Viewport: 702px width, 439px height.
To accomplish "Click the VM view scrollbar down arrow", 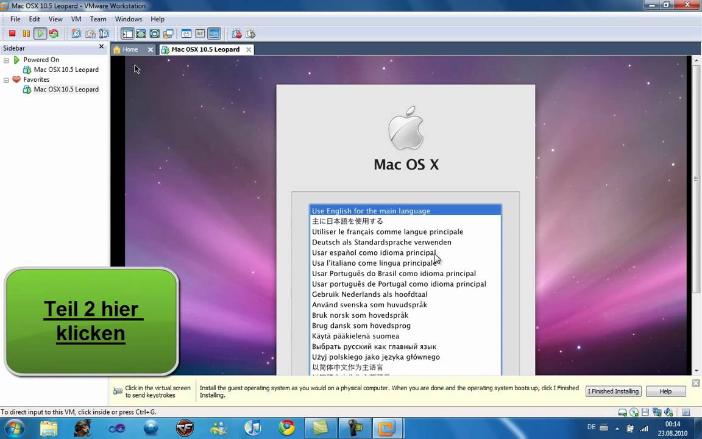I will 696,371.
